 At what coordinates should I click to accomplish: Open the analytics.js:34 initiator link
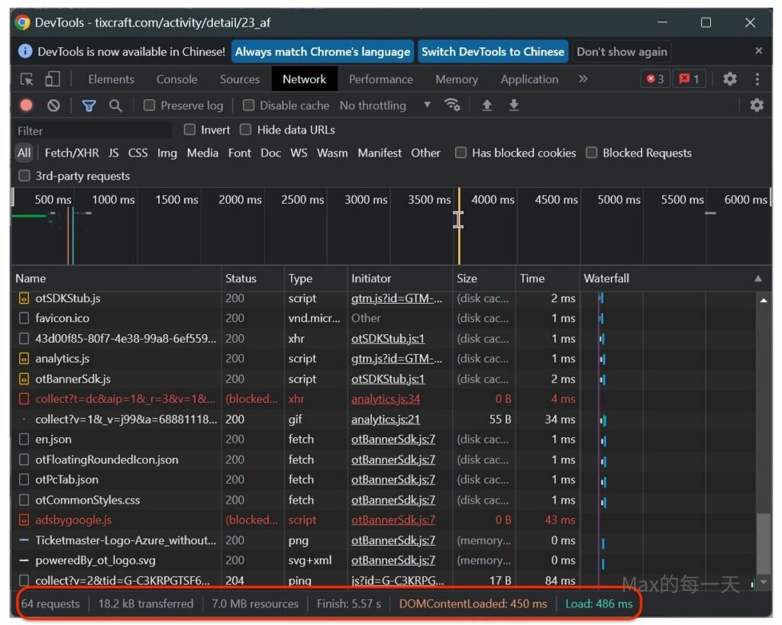(x=385, y=399)
